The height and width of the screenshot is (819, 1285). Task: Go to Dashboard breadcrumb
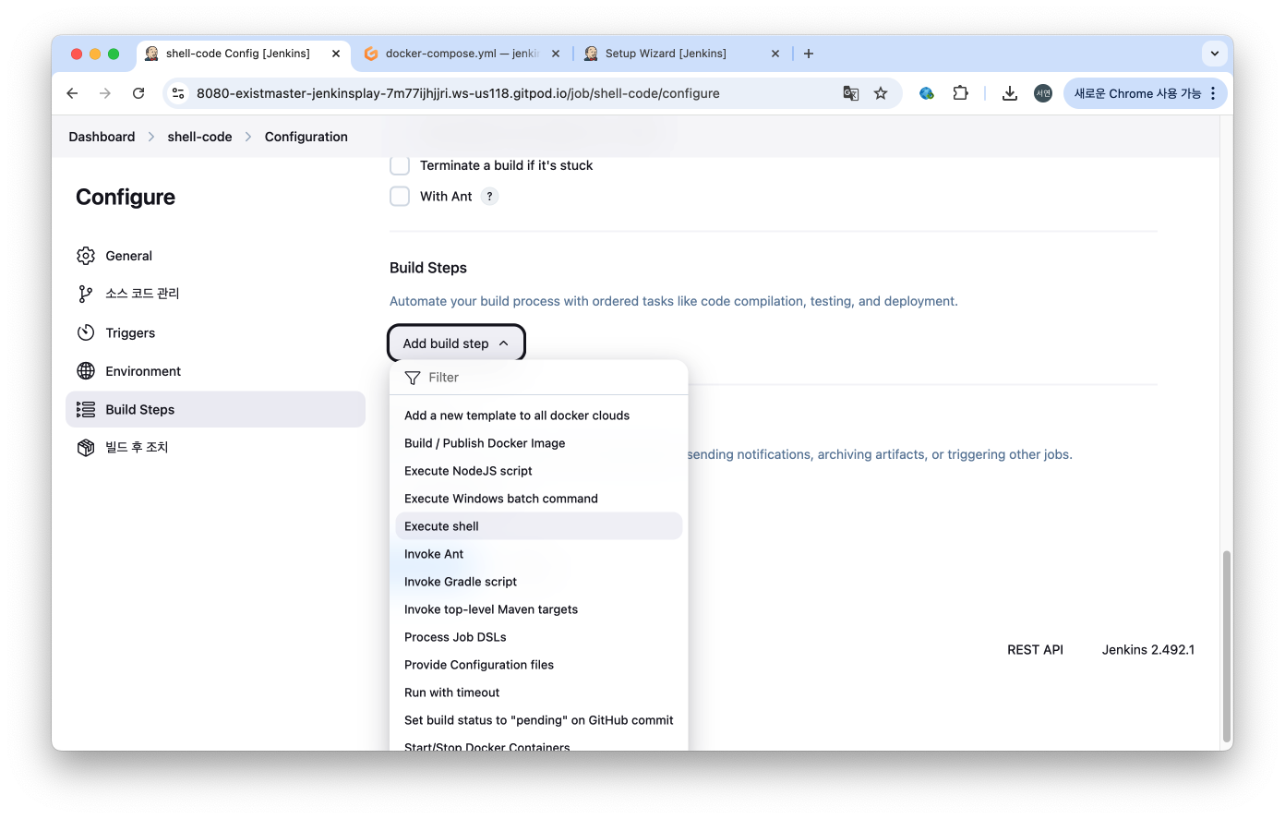(102, 137)
